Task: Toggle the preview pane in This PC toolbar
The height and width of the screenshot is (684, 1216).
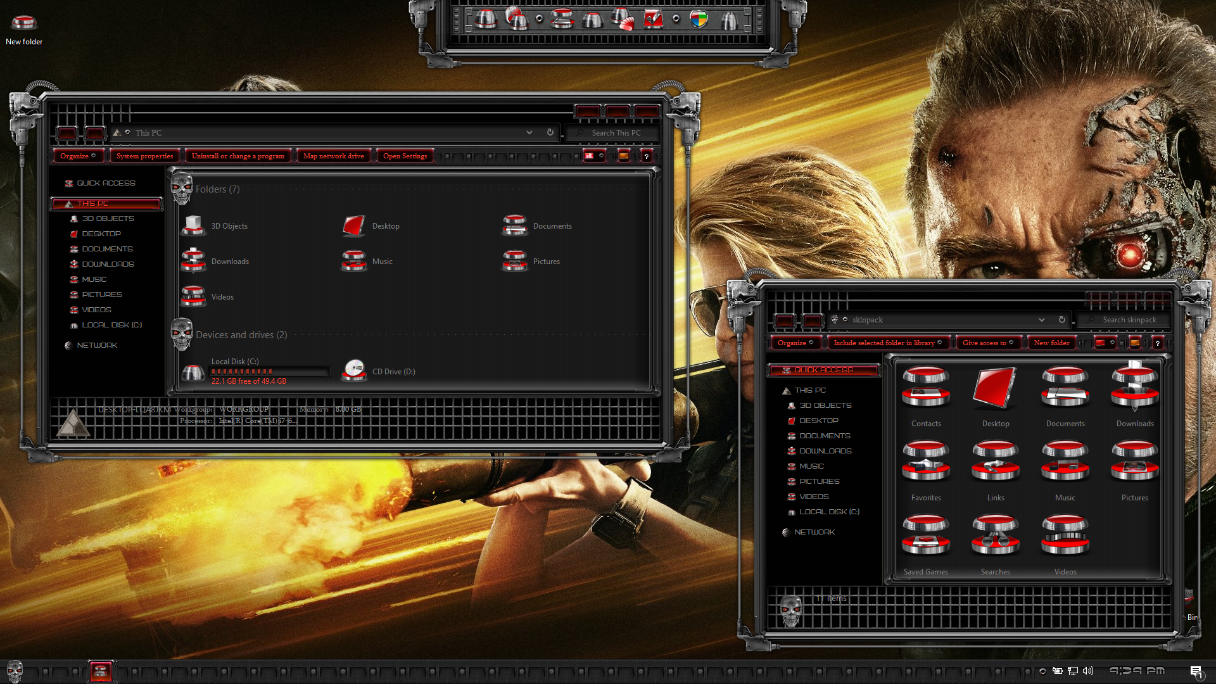Action: (x=623, y=156)
